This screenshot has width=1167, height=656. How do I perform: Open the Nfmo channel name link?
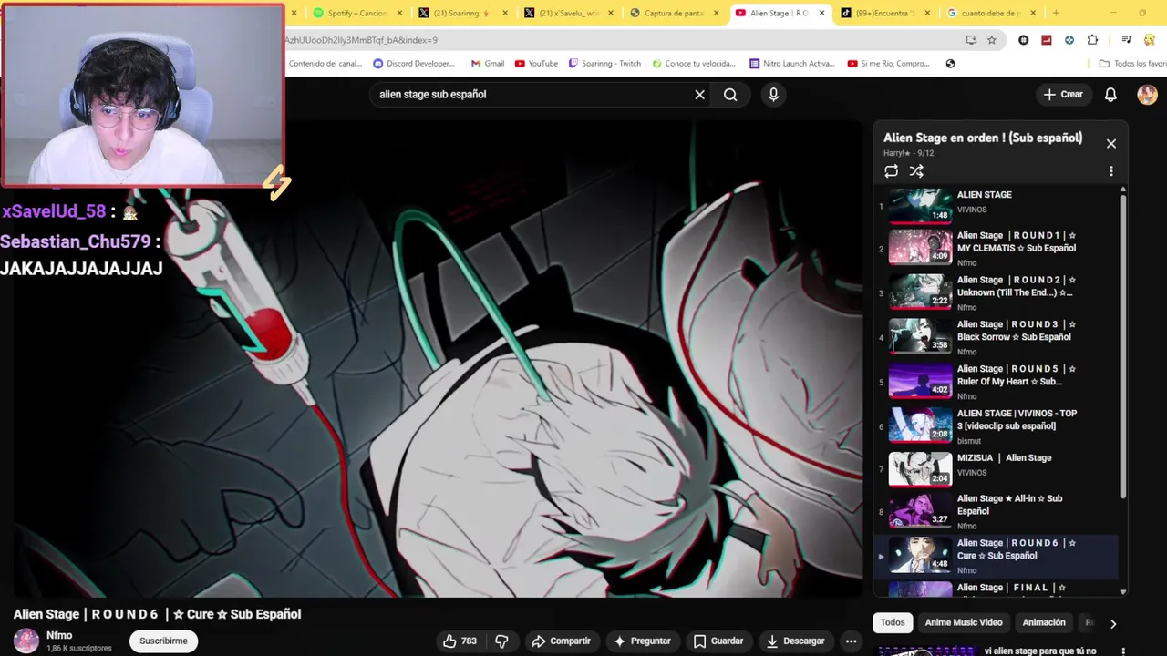(59, 635)
